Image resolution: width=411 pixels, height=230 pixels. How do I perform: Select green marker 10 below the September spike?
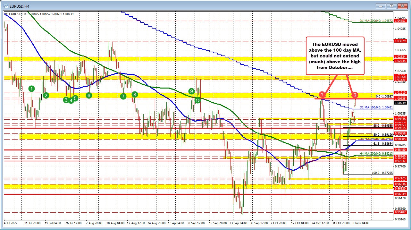(197, 100)
